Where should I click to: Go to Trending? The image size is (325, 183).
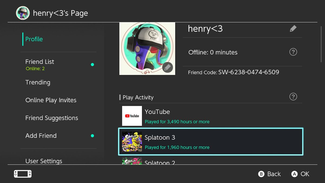click(38, 82)
